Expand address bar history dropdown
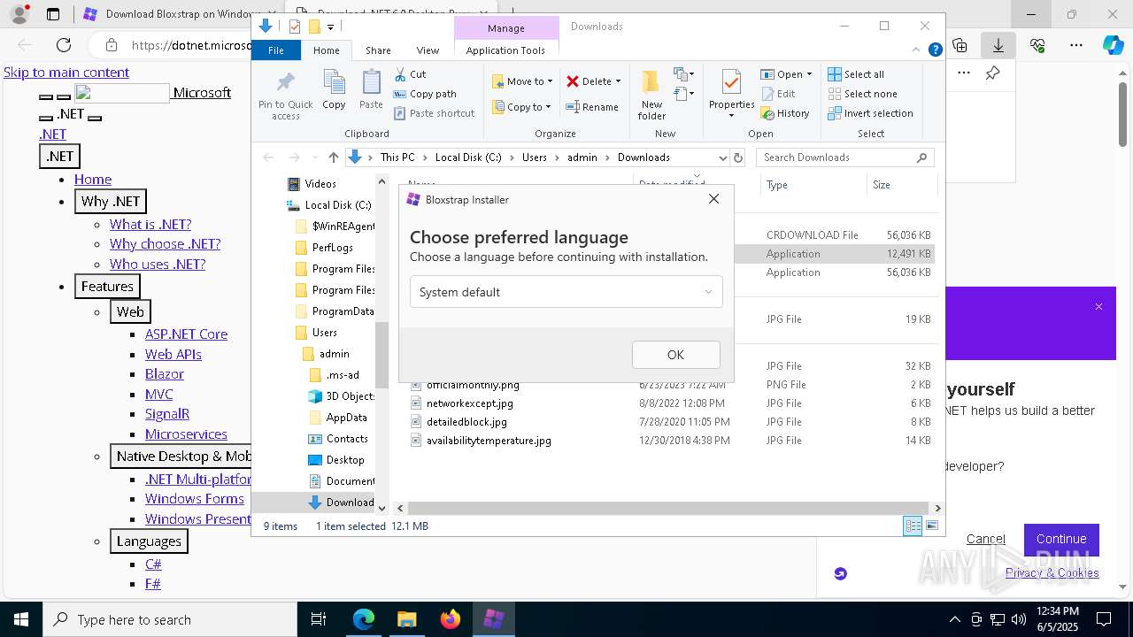1133x637 pixels. (722, 157)
